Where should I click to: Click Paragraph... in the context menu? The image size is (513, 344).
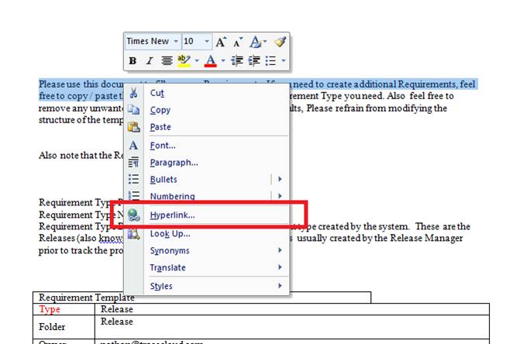pos(174,163)
